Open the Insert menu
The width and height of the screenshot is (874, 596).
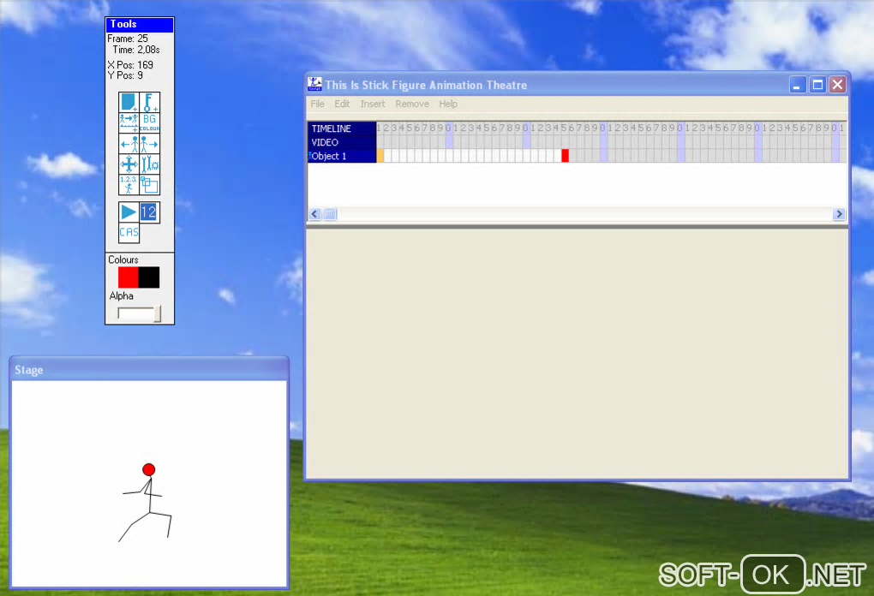click(x=373, y=104)
